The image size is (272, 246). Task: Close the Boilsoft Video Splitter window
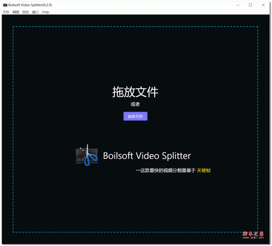click(263, 5)
